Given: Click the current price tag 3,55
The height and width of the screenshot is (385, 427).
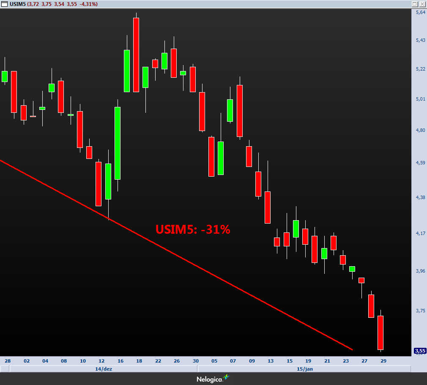Looking at the screenshot, I should pyautogui.click(x=419, y=351).
